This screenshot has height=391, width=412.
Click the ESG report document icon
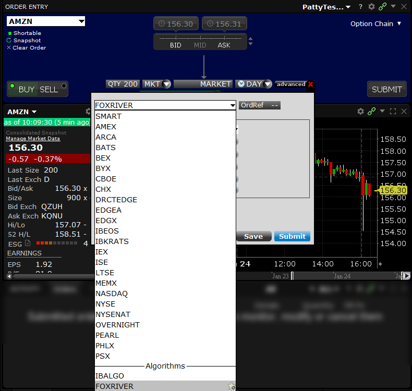(x=28, y=243)
